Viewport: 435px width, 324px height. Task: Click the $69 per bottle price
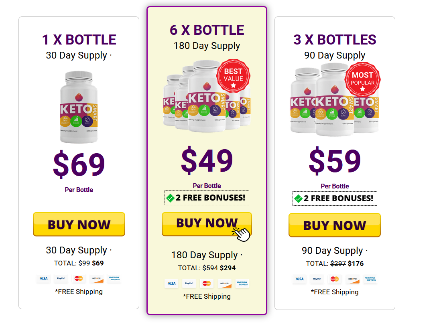point(79,165)
